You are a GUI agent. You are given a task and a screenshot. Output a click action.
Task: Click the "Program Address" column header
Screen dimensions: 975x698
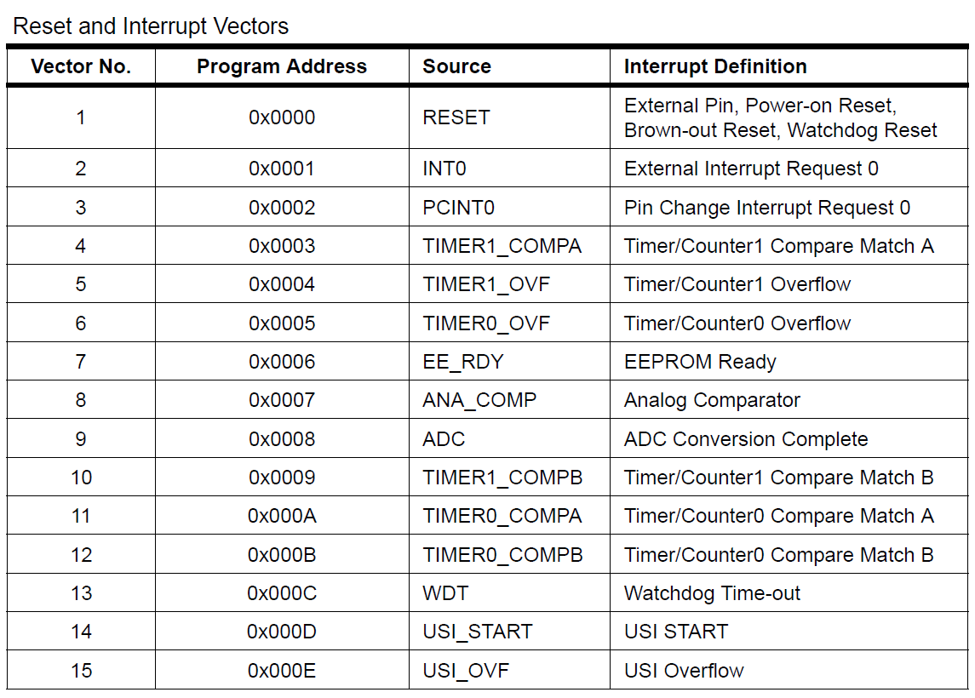(282, 66)
